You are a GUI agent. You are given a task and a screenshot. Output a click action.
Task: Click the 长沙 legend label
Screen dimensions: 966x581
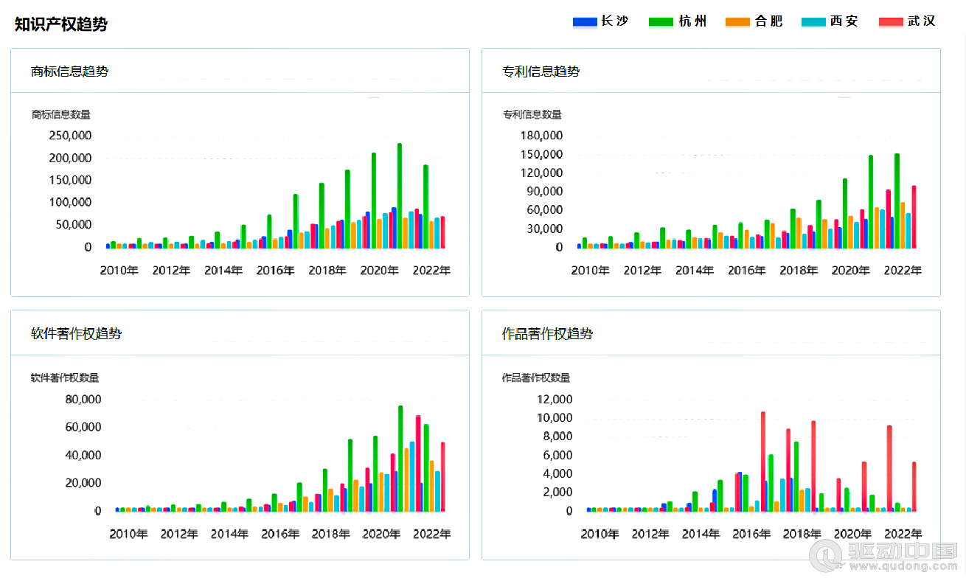pyautogui.click(x=616, y=21)
